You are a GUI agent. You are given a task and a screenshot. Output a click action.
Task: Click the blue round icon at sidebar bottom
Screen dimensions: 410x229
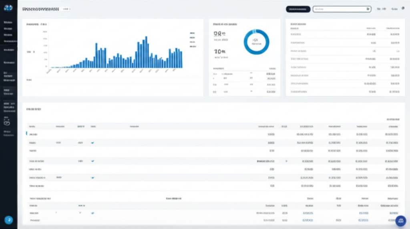8,220
